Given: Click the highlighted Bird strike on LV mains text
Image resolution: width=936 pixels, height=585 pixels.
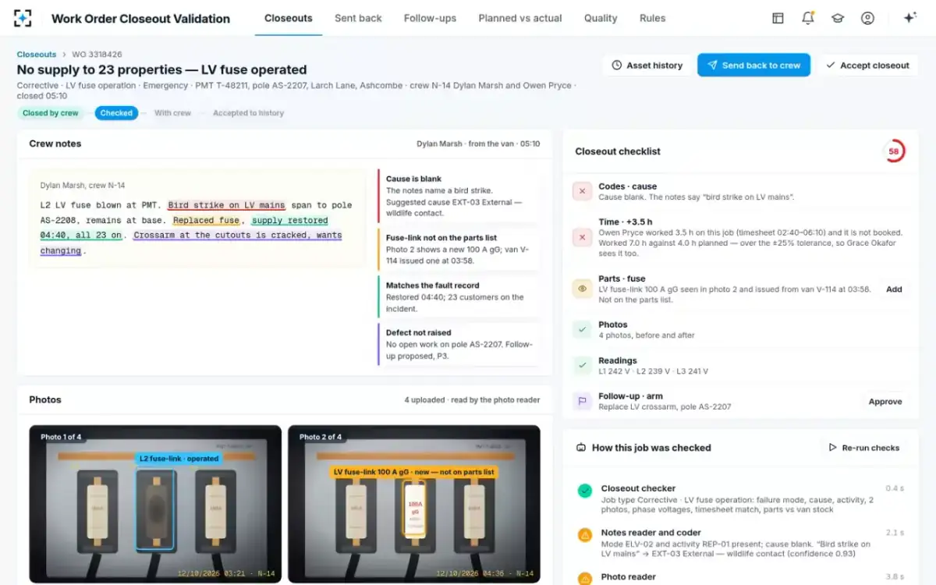Looking at the screenshot, I should coord(227,205).
